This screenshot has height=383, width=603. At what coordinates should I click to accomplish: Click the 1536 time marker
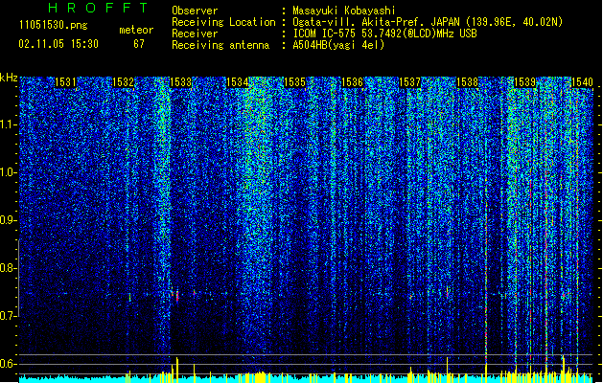pyautogui.click(x=352, y=82)
